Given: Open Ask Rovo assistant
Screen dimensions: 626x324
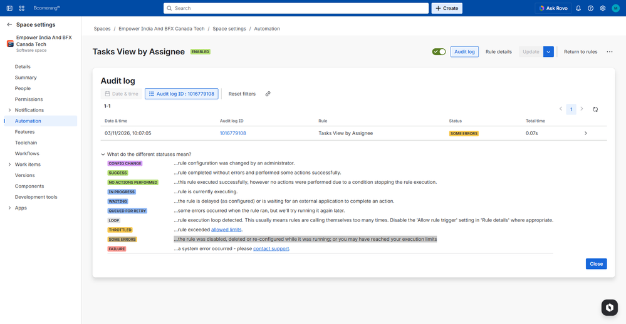Looking at the screenshot, I should pos(553,8).
